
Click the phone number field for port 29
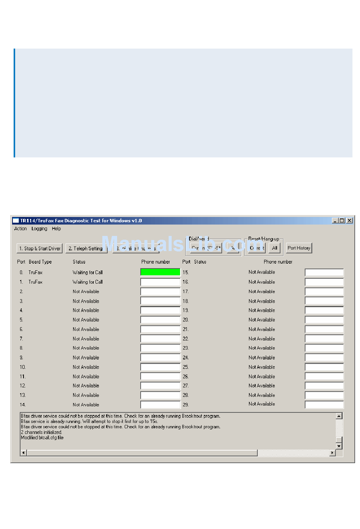coord(324,404)
